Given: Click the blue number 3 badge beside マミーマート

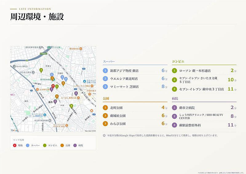Looking at the screenshot, I should tap(105, 87).
